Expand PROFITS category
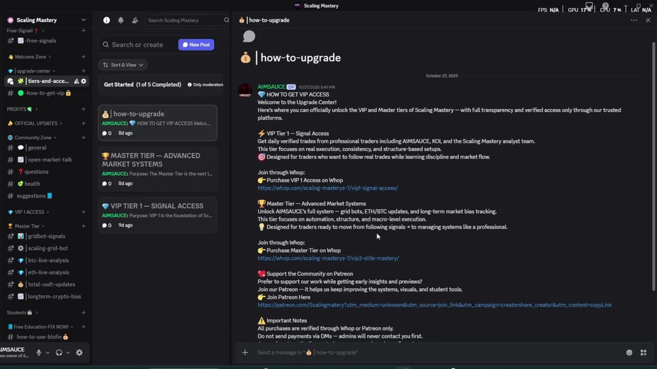The height and width of the screenshot is (369, 657). coord(22,109)
